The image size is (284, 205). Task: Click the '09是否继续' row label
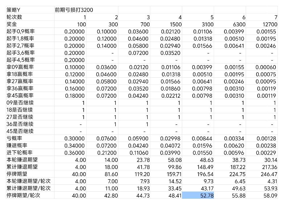pos(20,103)
